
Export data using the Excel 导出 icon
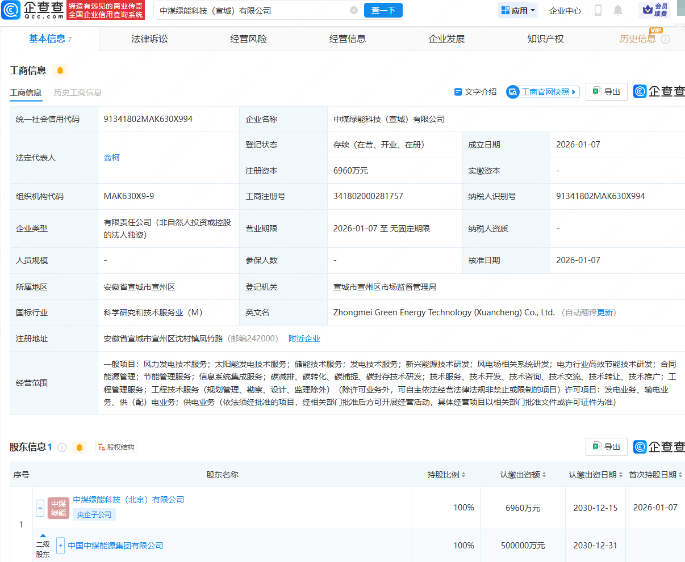tap(606, 91)
